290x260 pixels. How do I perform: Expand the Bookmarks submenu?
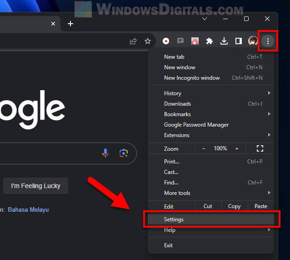click(211, 114)
